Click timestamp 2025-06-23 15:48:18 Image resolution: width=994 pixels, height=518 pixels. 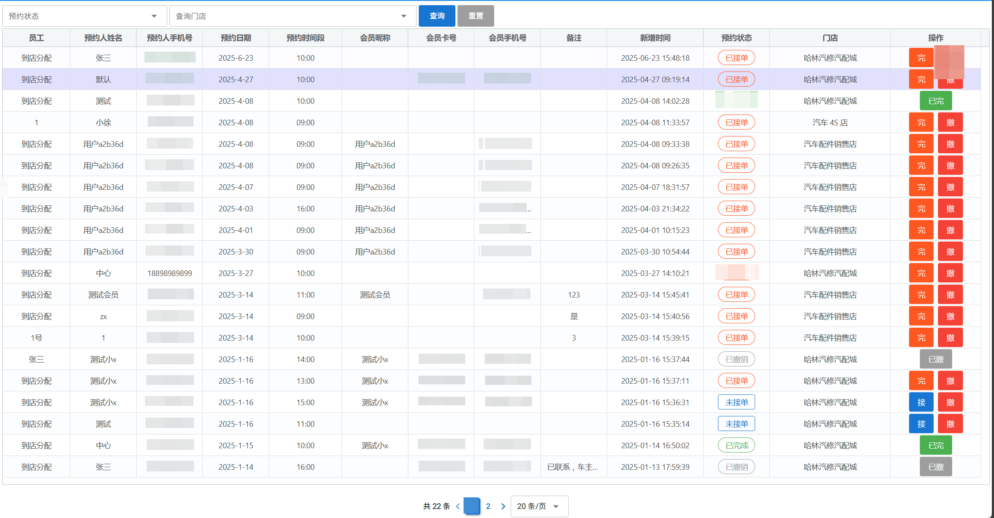[x=655, y=58]
